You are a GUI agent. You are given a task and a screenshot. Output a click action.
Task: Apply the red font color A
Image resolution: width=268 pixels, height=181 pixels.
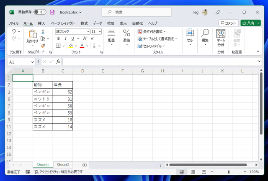[82, 46]
